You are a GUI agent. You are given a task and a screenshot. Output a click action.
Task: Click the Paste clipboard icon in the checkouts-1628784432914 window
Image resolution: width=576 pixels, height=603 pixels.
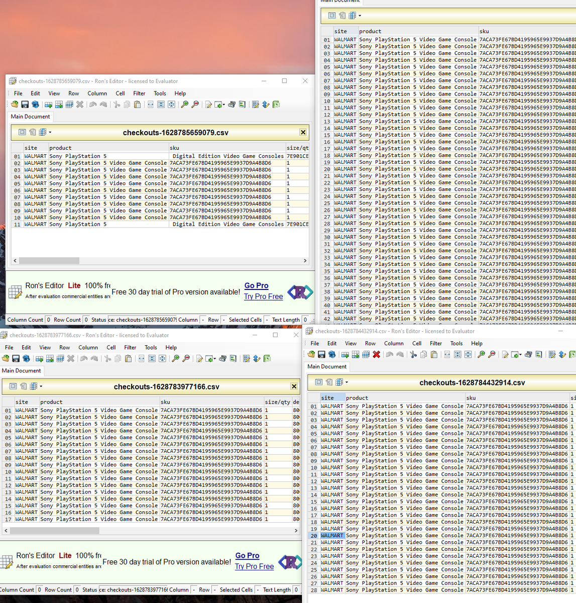(434, 355)
